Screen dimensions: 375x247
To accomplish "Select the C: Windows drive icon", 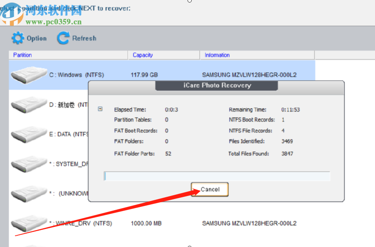I will [x=29, y=75].
